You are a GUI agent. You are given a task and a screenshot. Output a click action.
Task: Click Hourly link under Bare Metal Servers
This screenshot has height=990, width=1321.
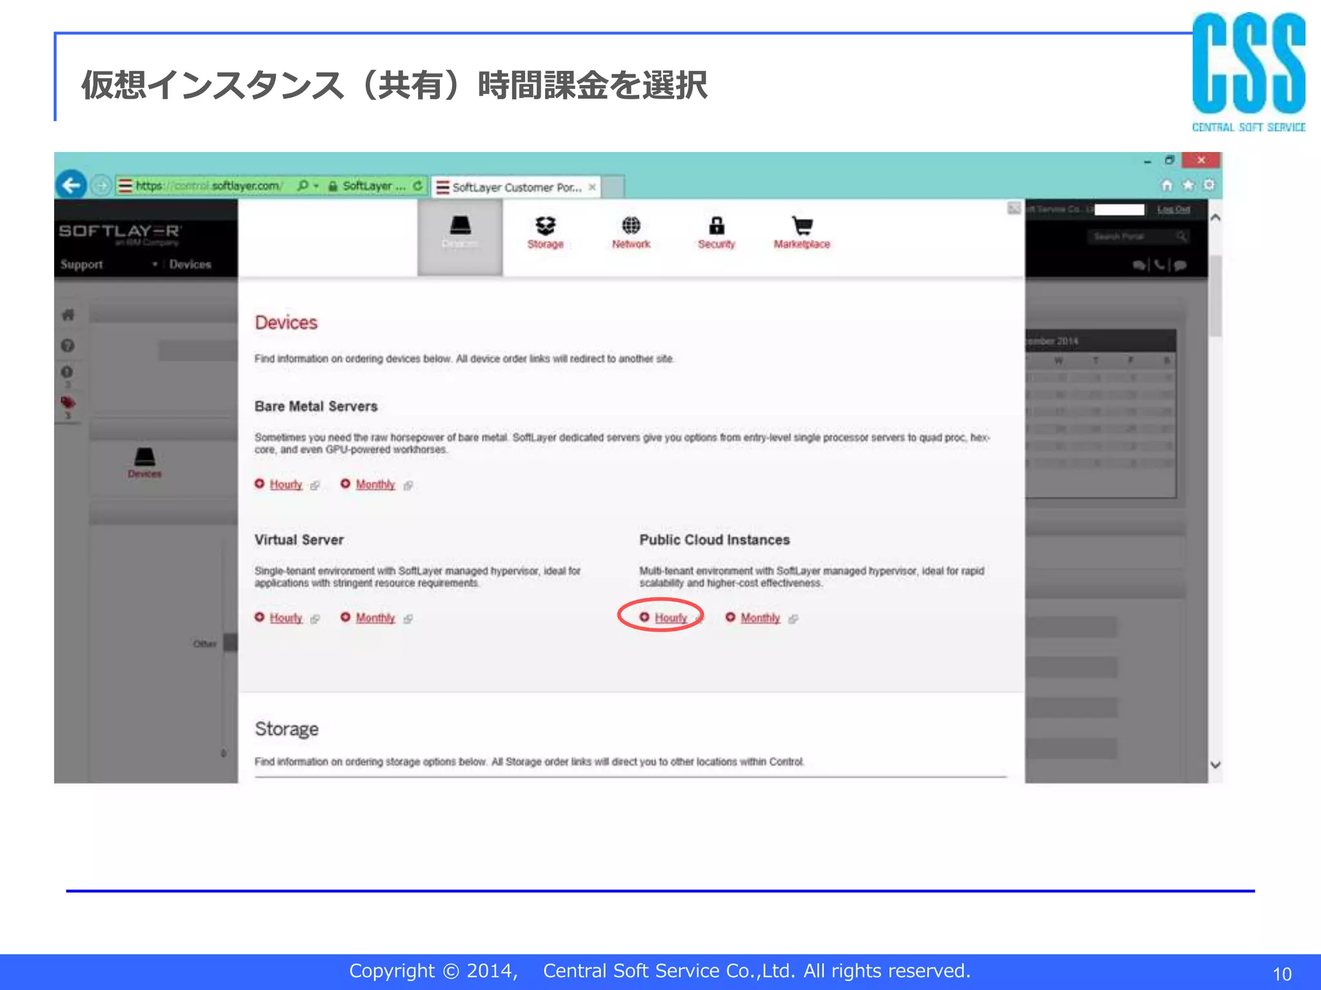click(x=286, y=485)
